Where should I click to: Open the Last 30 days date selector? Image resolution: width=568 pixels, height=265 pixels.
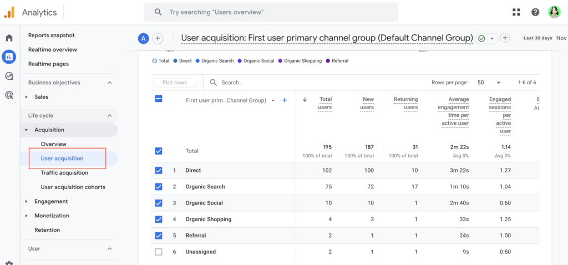pos(537,38)
